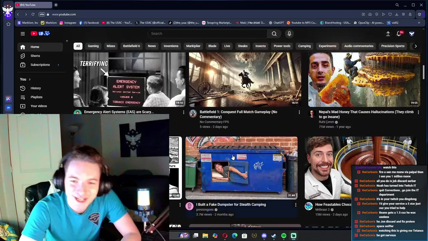Open the Fake Dumpster Stealth Camping thumbnail

click(241, 168)
